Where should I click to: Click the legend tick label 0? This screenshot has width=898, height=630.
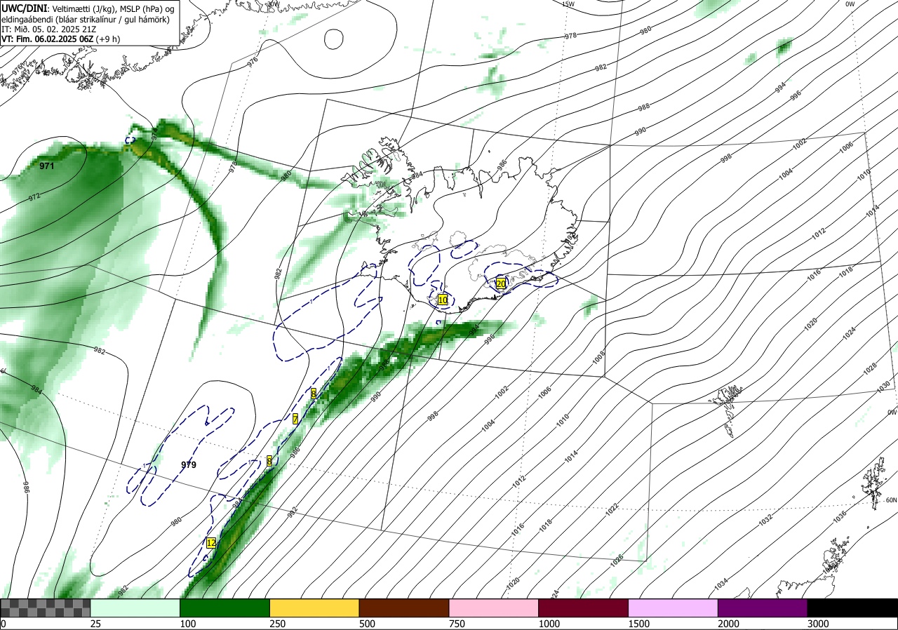[x=4, y=624]
